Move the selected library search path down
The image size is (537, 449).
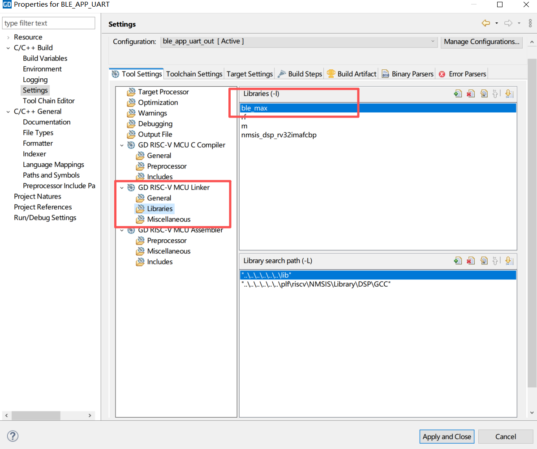[x=508, y=261]
